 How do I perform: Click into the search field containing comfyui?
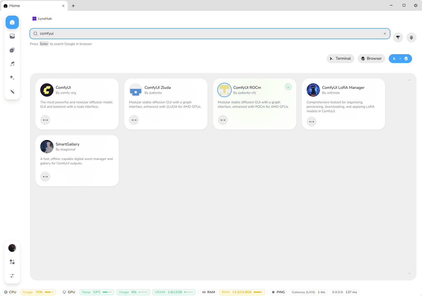[x=210, y=34]
